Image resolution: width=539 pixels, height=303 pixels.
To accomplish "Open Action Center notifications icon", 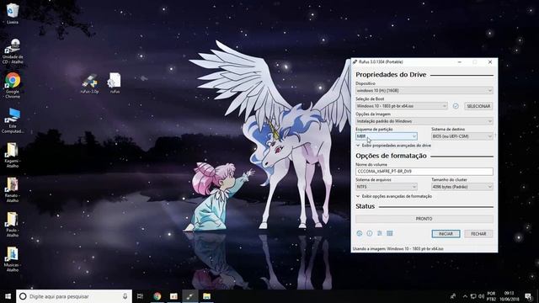I will [x=528, y=296].
